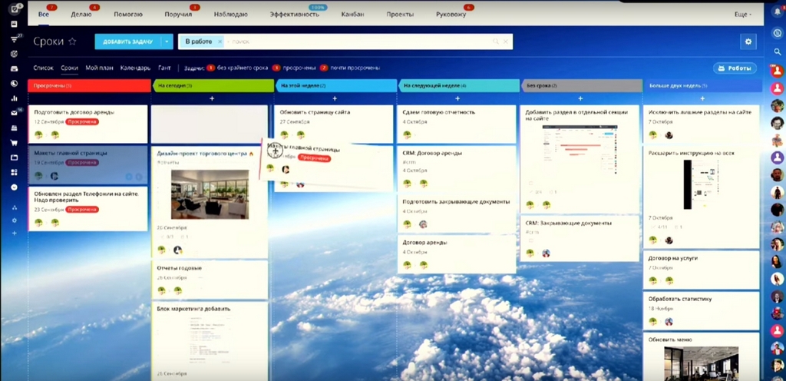Screen dimensions: 786x381
Task: Expand the arrow beside Добавить задачу button
Action: pyautogui.click(x=167, y=41)
